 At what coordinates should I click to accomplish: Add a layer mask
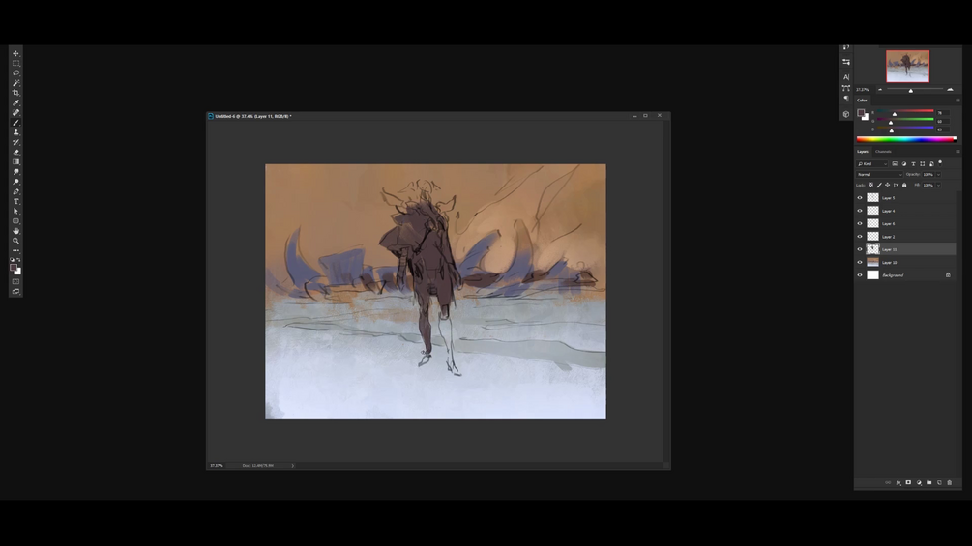(909, 483)
